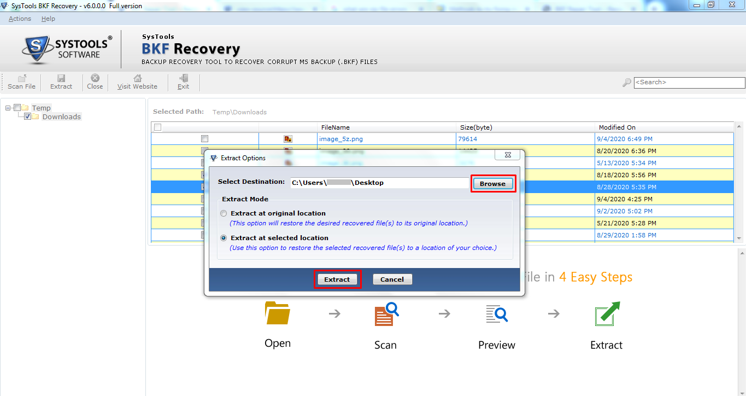Click the search magnifier icon
Viewport: 746px width, 396px height.
point(627,83)
